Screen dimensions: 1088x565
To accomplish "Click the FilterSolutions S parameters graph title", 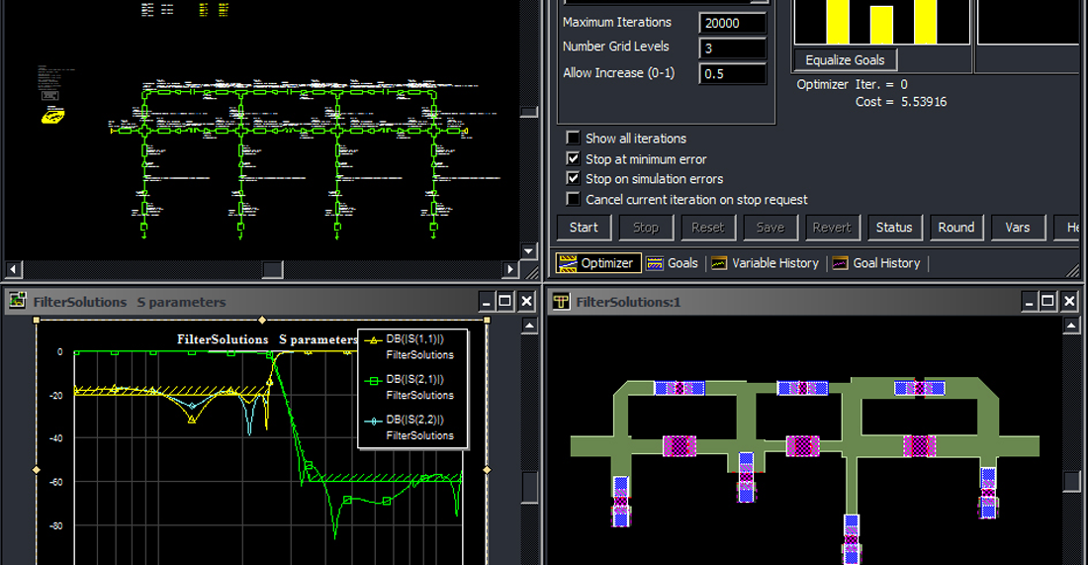I will tap(267, 339).
